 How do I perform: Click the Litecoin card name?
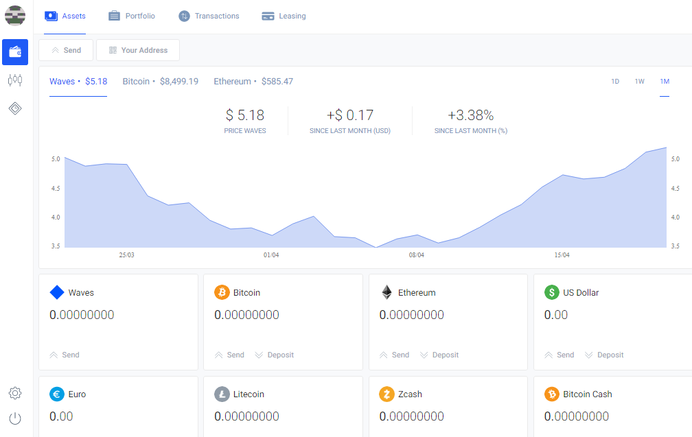[249, 394]
